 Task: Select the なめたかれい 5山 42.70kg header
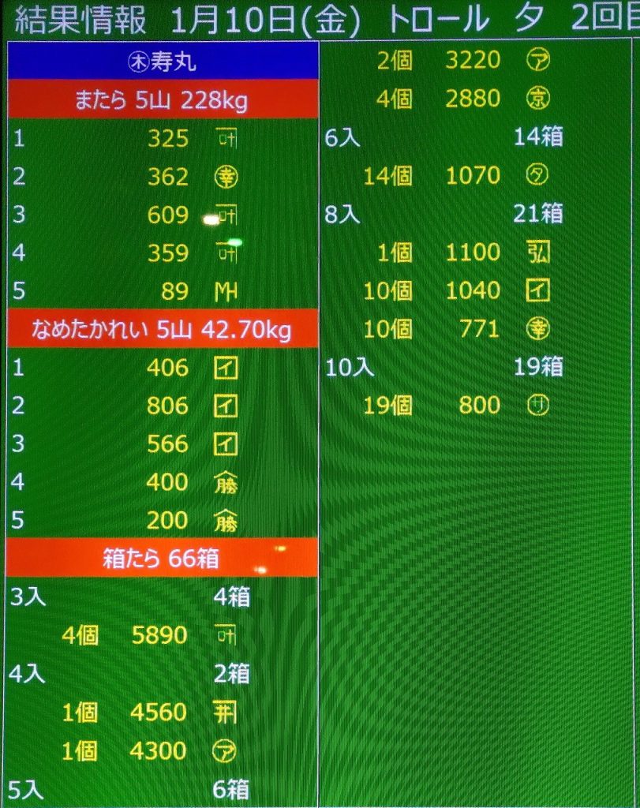pyautogui.click(x=163, y=330)
